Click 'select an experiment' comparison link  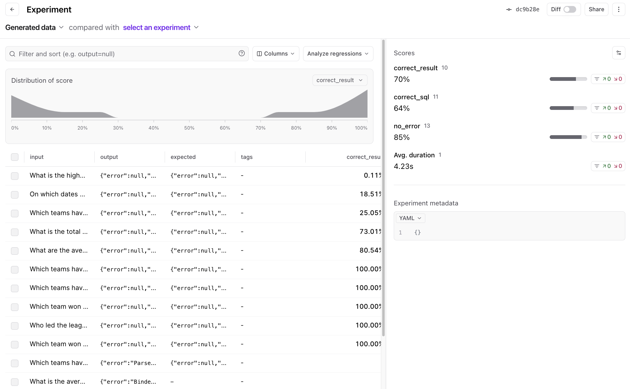tap(157, 27)
